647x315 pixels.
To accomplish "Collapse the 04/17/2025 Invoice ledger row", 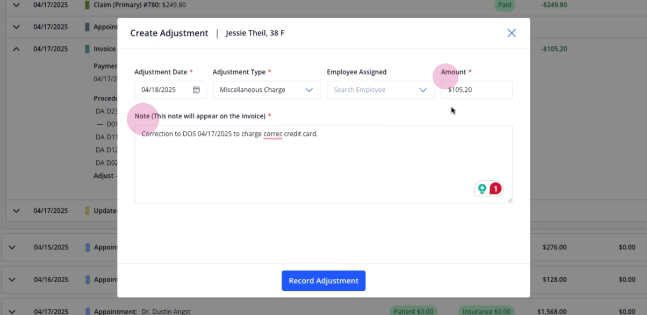I will click(16, 49).
